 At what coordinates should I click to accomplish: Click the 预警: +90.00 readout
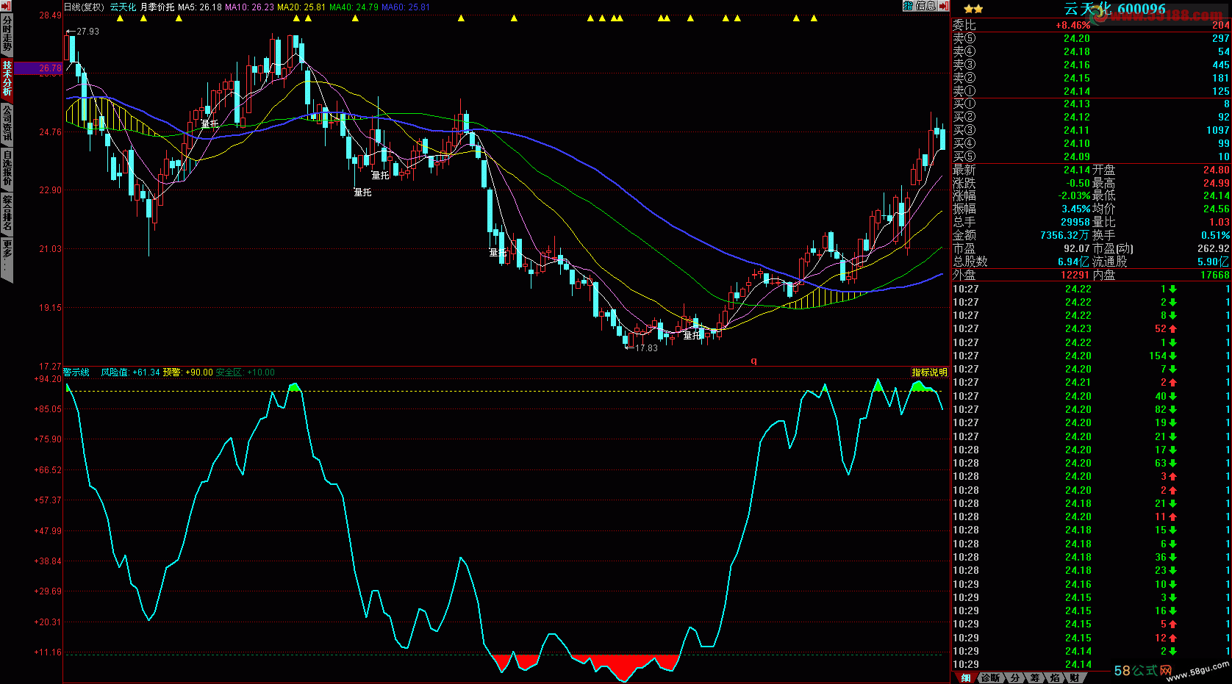(x=188, y=372)
